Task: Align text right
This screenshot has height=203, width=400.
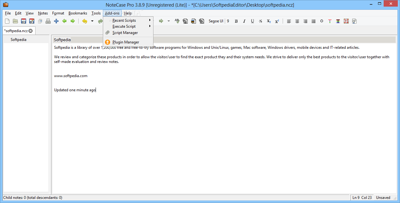Action: pos(305,21)
